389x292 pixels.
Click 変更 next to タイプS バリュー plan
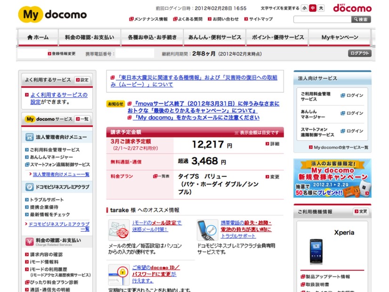point(272,177)
